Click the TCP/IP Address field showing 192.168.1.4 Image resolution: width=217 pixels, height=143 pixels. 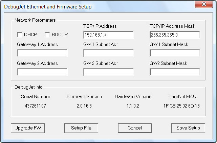108,35
